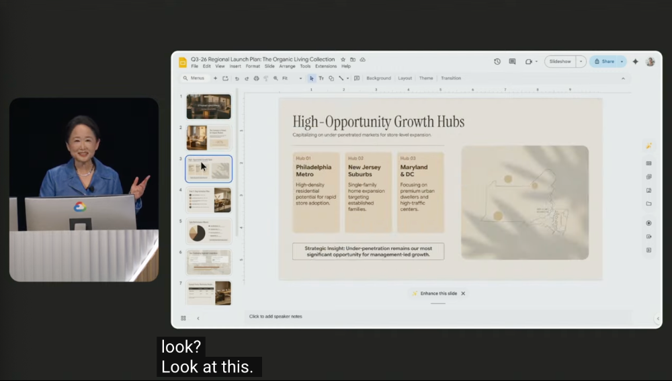Image resolution: width=672 pixels, height=381 pixels.
Task: Open the Share options dropdown arrow
Action: click(x=622, y=61)
